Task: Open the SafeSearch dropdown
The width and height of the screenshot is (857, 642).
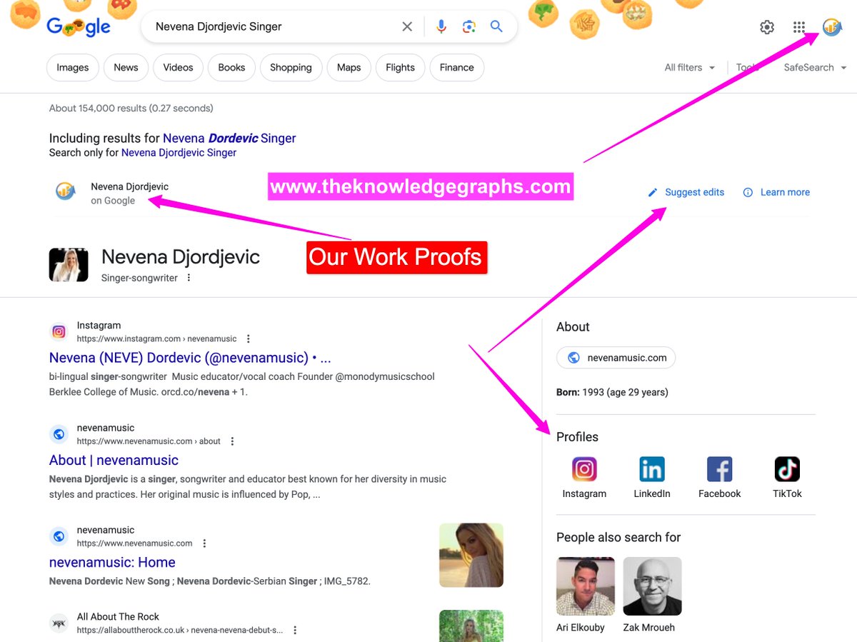Action: (x=815, y=68)
